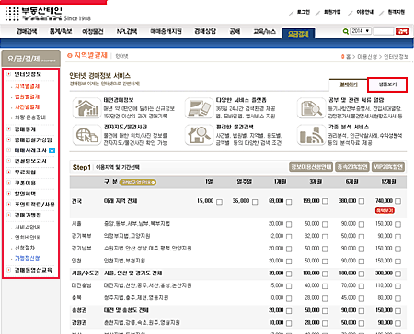Expand the 무료체험 sidebar section
Viewport: 414px width, 334px height.
pos(25,173)
